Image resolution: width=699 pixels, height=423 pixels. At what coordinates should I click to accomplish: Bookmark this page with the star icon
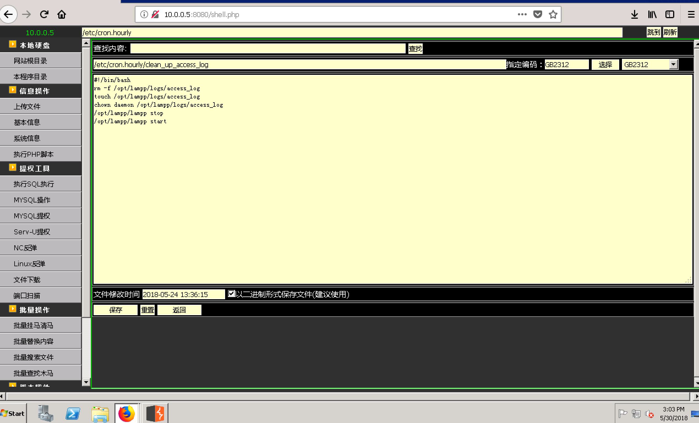point(553,14)
